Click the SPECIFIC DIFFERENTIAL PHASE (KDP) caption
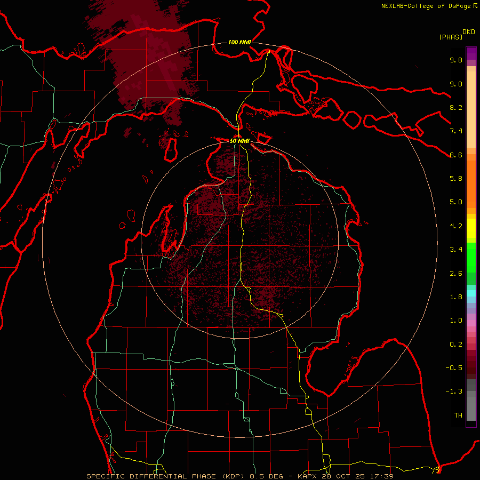Viewport: 480px width, 480px height. [x=167, y=476]
